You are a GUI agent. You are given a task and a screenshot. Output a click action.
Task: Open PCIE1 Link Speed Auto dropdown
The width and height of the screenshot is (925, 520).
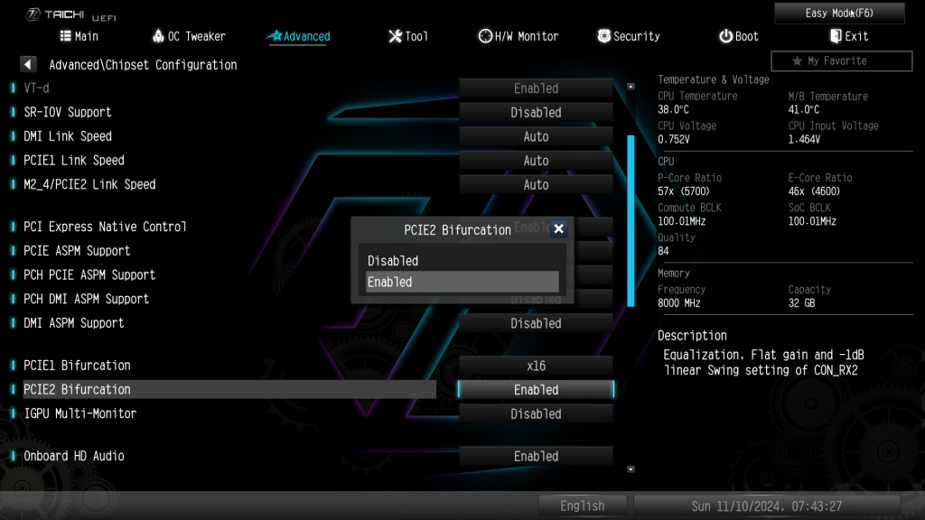tap(536, 161)
